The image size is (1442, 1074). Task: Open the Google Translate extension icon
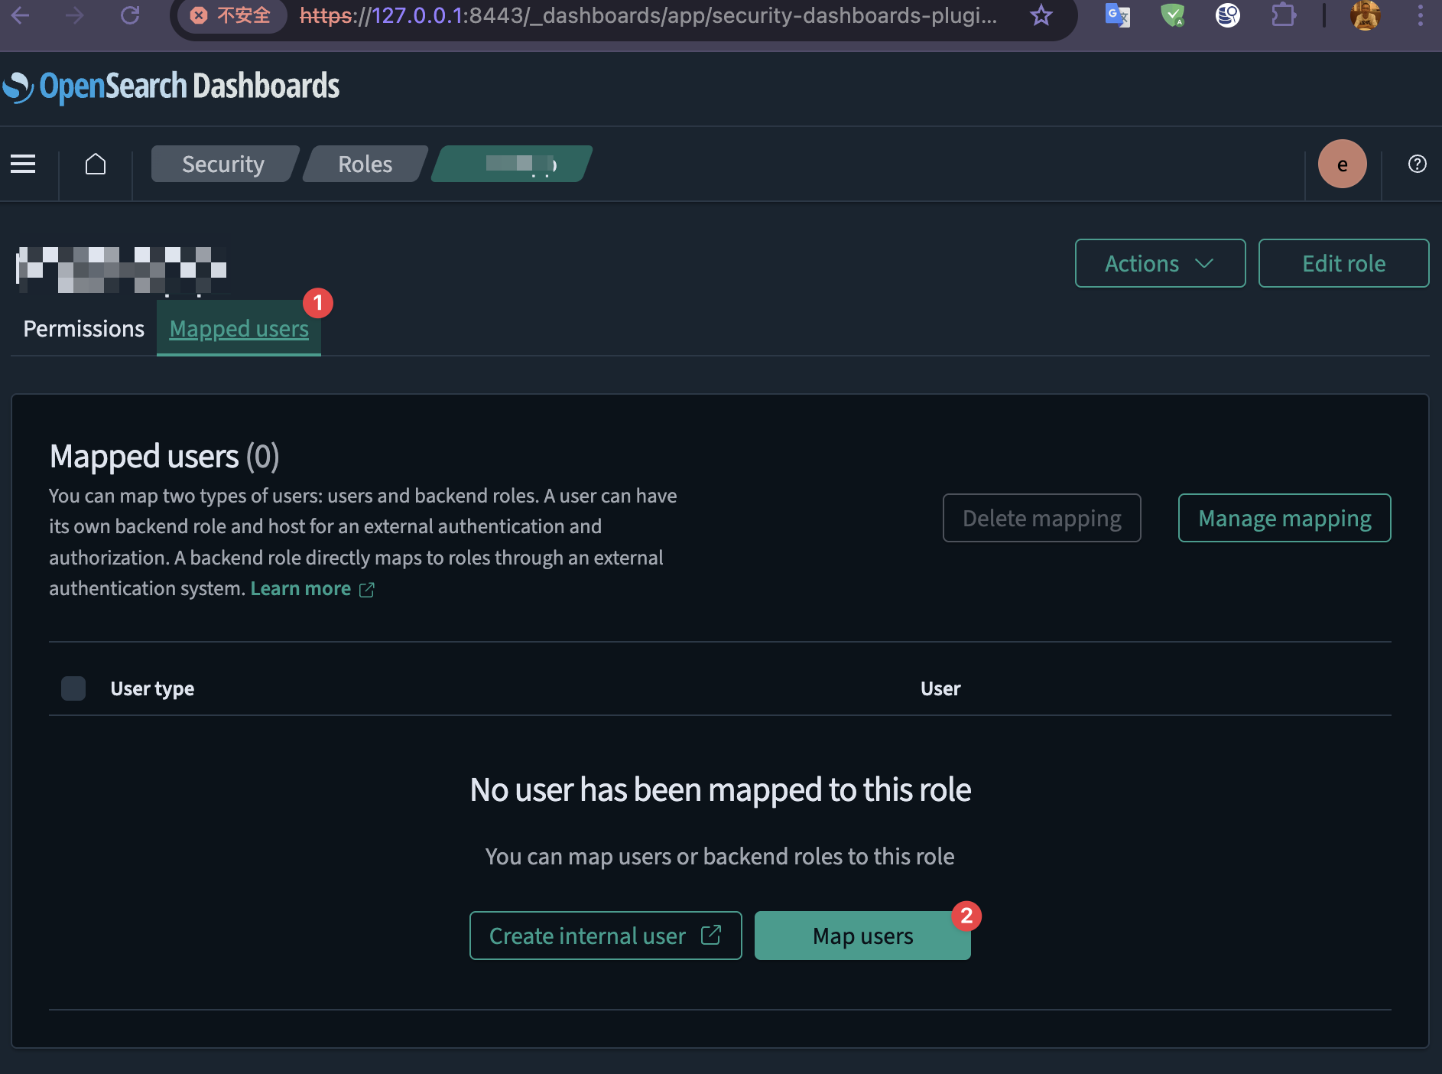[1117, 15]
